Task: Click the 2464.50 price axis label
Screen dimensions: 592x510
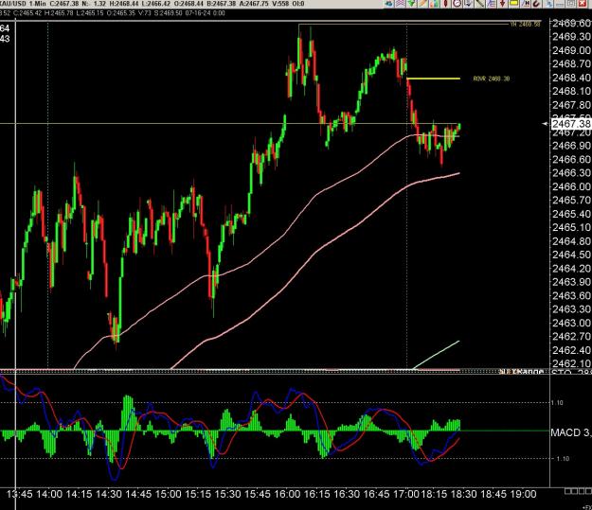Action: click(x=571, y=255)
